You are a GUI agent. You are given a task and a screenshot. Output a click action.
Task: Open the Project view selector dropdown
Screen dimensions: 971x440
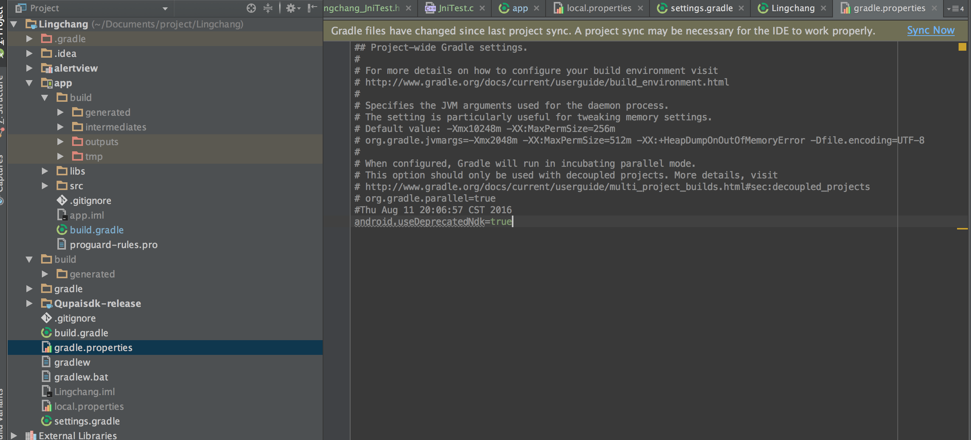(165, 9)
